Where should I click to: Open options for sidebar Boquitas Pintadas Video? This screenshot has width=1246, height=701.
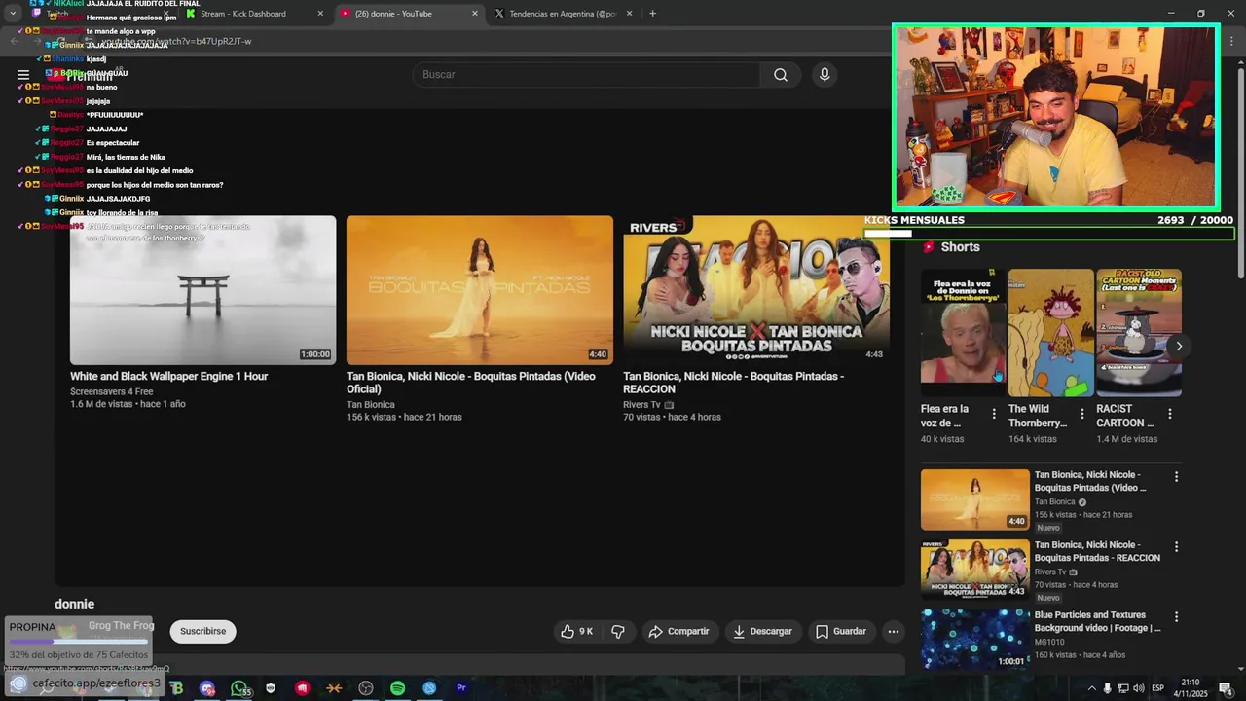(x=1176, y=477)
